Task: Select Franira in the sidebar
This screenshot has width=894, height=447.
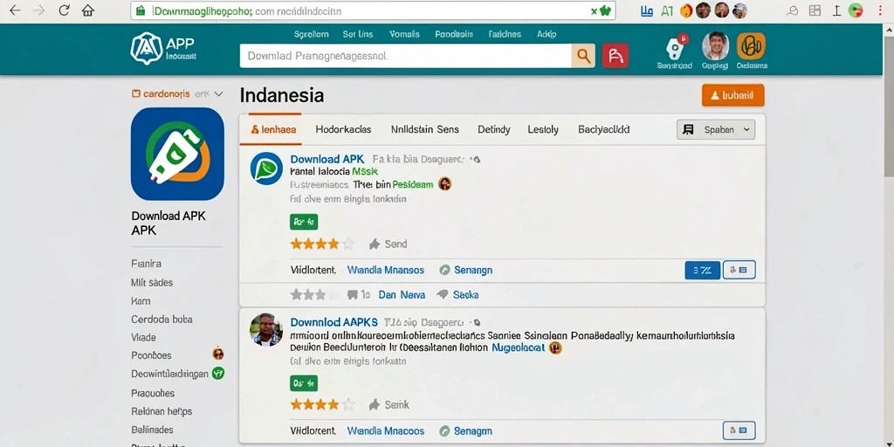Action: (x=147, y=264)
